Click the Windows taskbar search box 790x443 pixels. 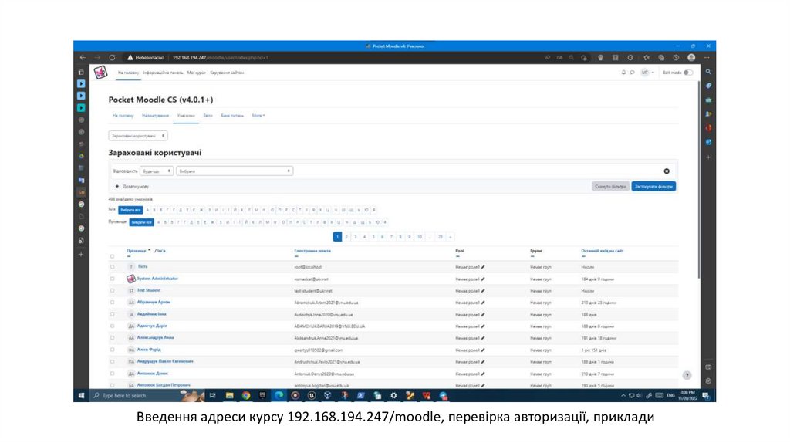(131, 395)
